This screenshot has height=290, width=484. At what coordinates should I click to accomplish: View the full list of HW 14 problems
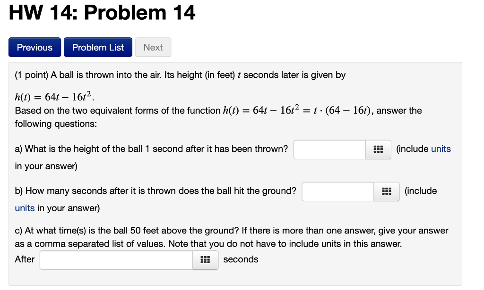pos(98,47)
